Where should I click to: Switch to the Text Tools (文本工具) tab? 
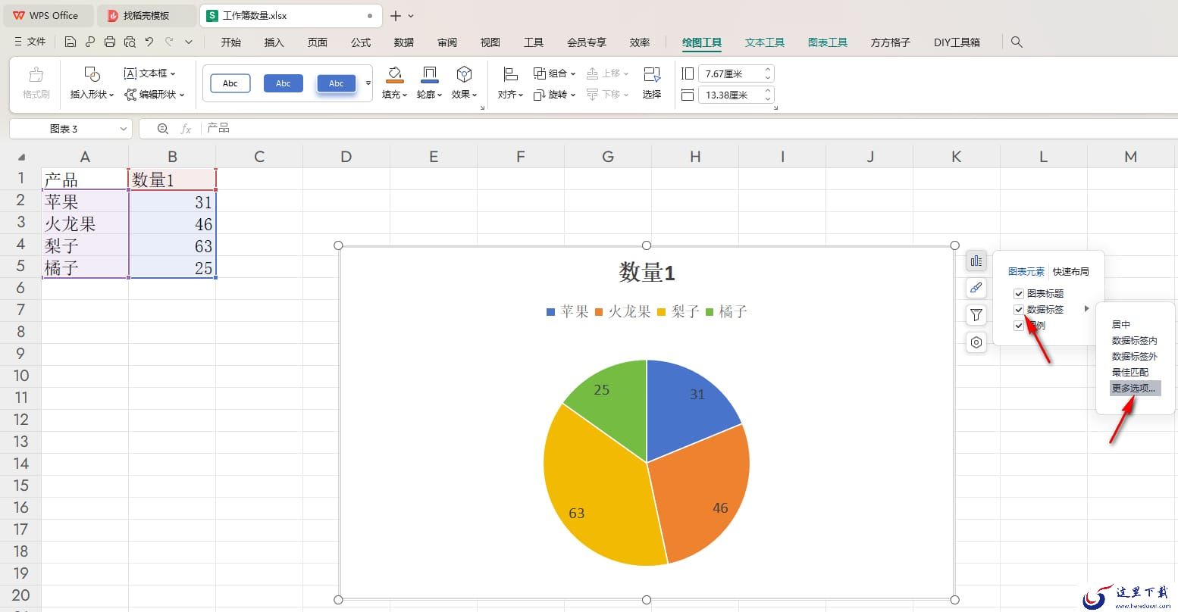pyautogui.click(x=765, y=42)
